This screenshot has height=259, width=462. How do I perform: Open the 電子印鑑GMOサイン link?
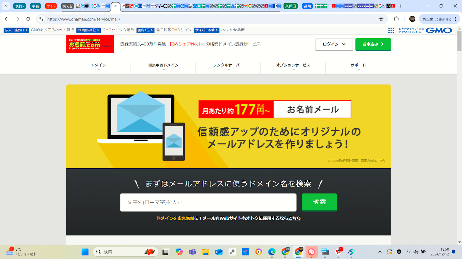[x=174, y=30]
